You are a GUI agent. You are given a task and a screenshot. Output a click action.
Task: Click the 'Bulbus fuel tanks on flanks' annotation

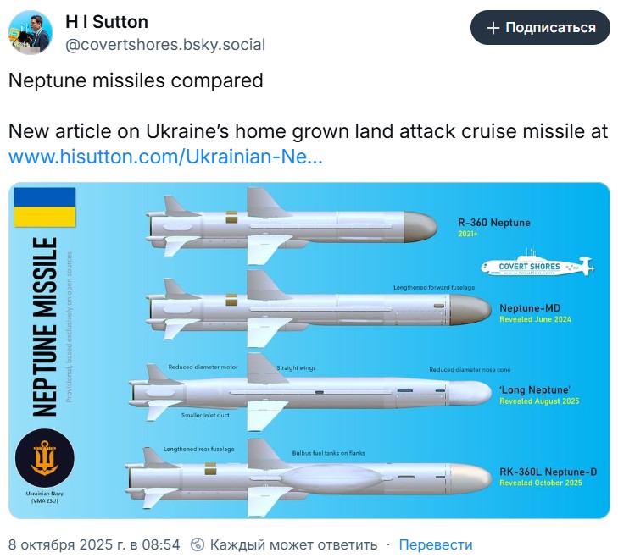click(328, 453)
